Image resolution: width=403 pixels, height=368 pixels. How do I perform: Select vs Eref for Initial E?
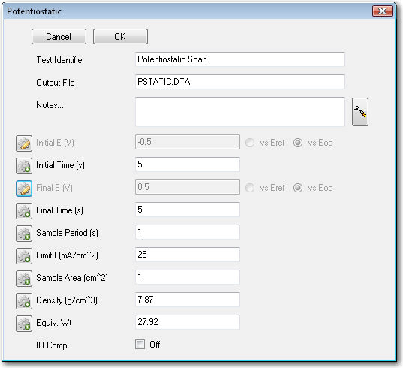250,143
